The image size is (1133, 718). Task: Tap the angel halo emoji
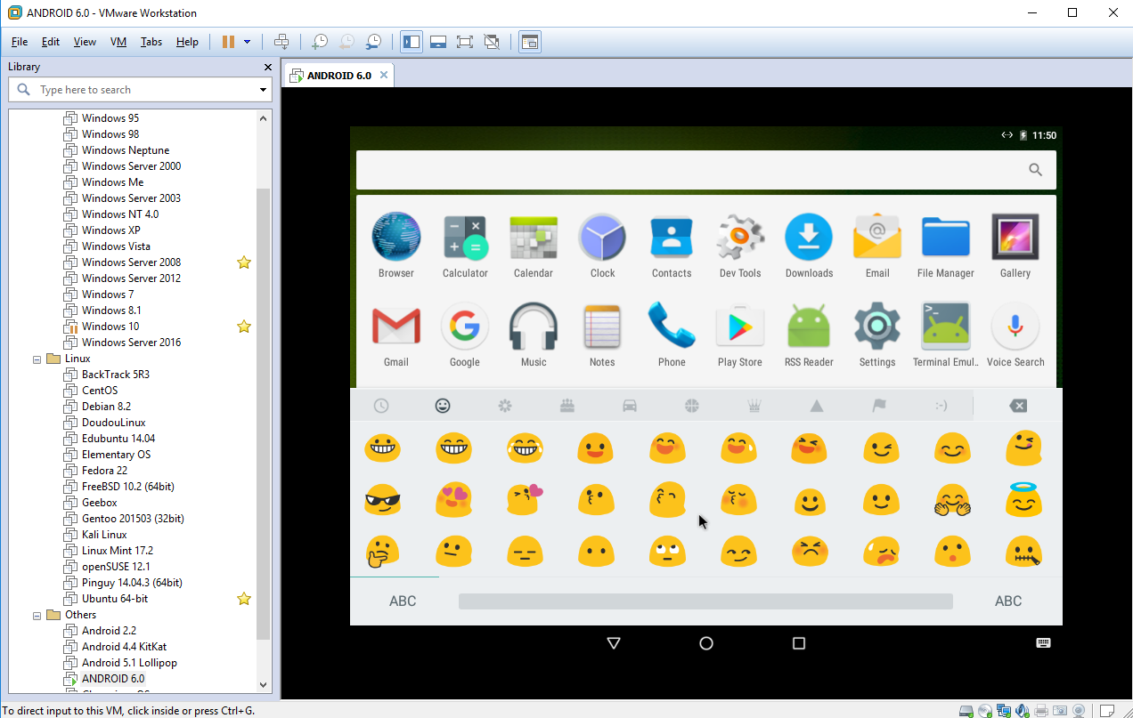pyautogui.click(x=1023, y=501)
